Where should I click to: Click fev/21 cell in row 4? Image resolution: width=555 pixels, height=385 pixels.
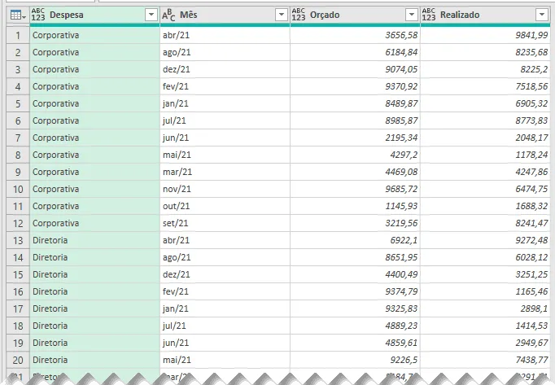(225, 86)
